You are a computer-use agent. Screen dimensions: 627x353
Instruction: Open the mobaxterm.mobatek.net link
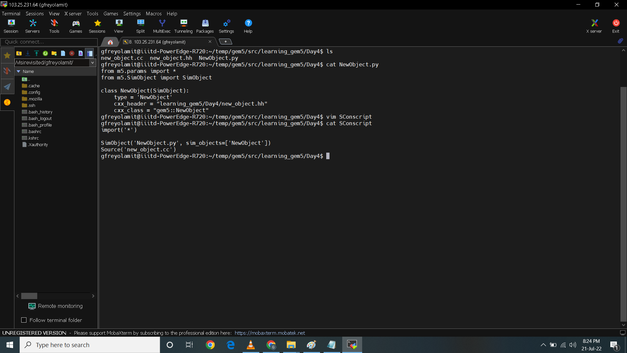pos(269,333)
